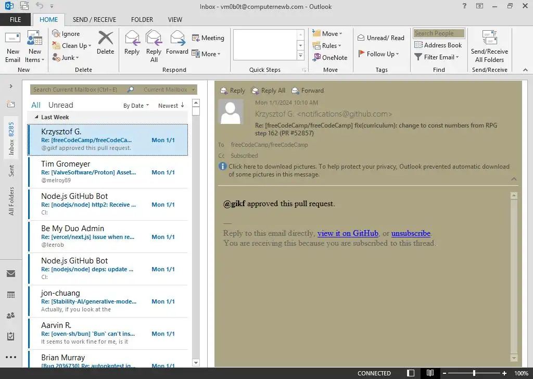
Task: Click the Search People field
Action: (439, 33)
